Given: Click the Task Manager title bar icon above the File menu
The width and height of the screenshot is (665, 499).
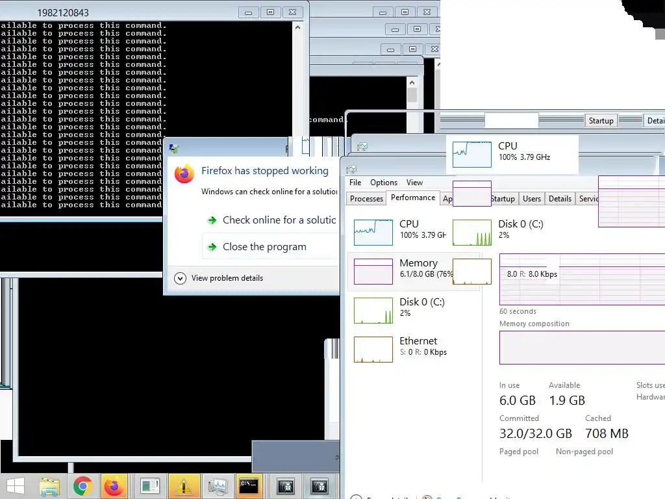Looking at the screenshot, I should coord(351,170).
